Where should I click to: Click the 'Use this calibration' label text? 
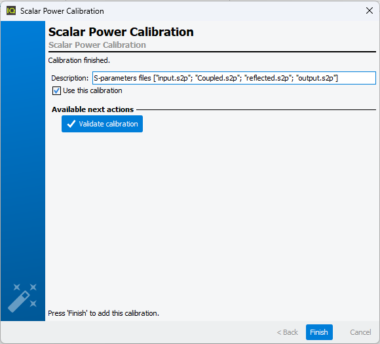[x=92, y=90]
